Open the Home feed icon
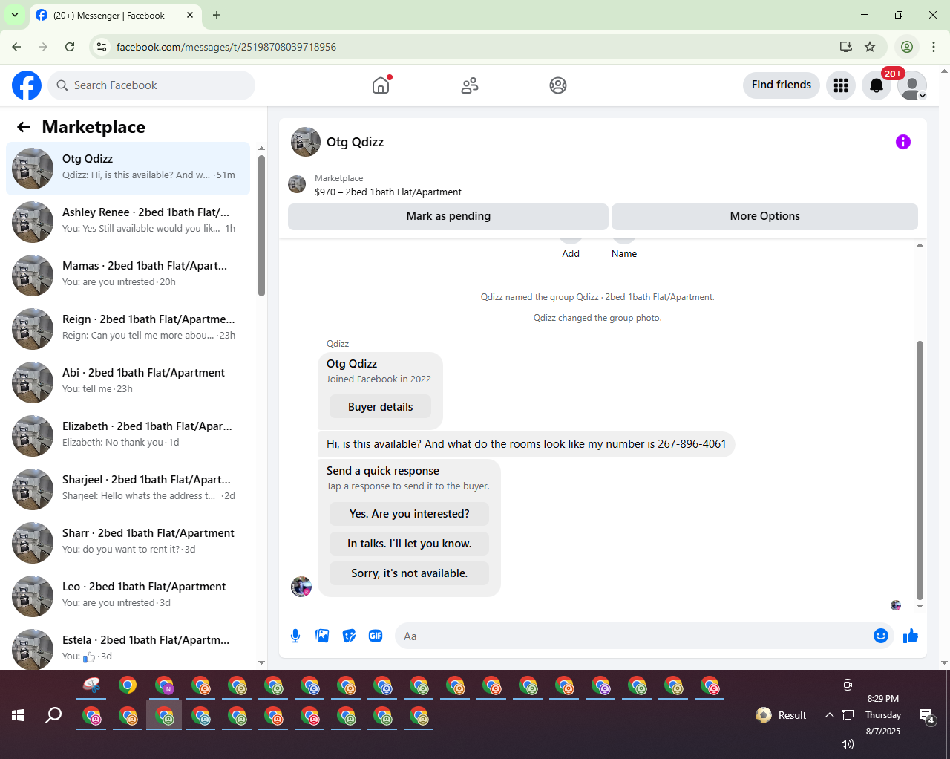Viewport: 950px width, 759px height. tap(381, 85)
